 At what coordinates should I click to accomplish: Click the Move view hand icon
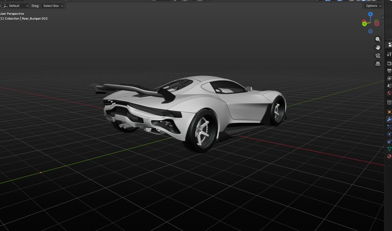(x=378, y=47)
